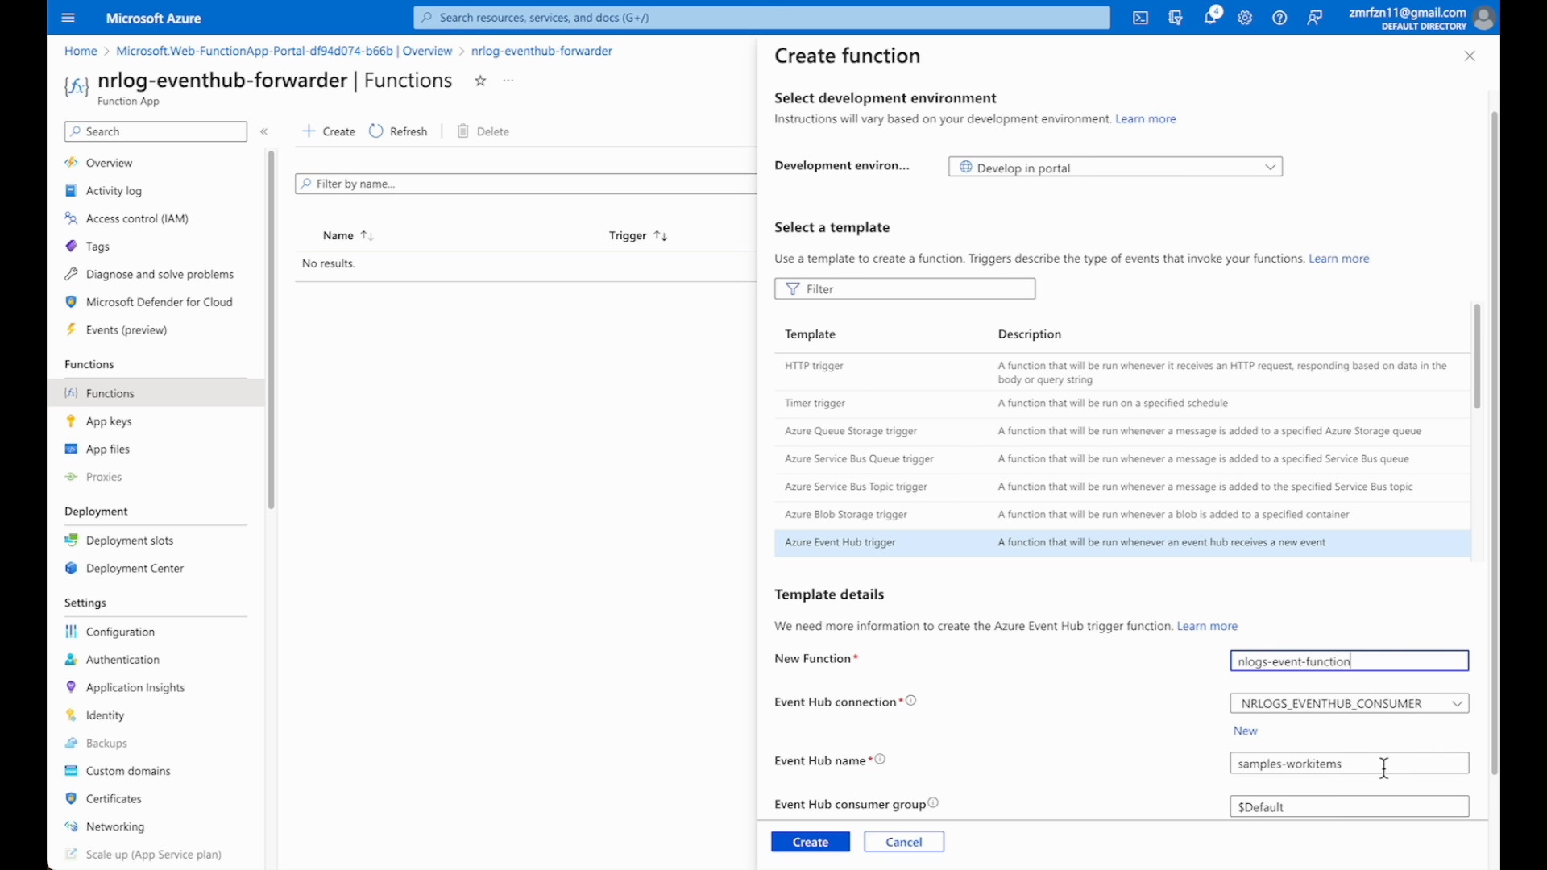The image size is (1547, 870).
Task: Select the Azure Service Bus Queue trigger template
Action: point(1122,459)
